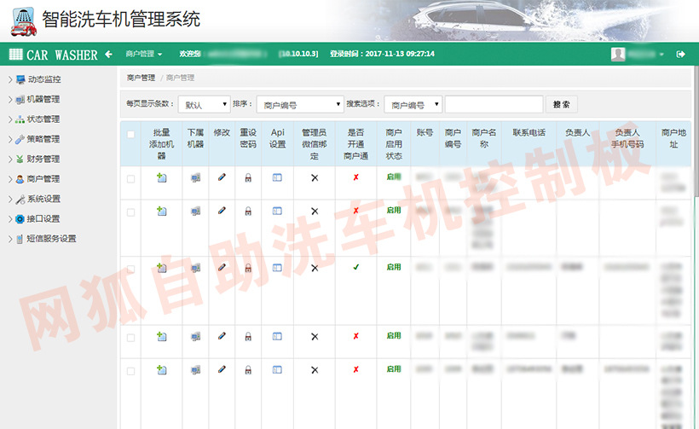Open the 每页显示条数 dropdown
Image resolution: width=699 pixels, height=429 pixels.
tap(203, 105)
